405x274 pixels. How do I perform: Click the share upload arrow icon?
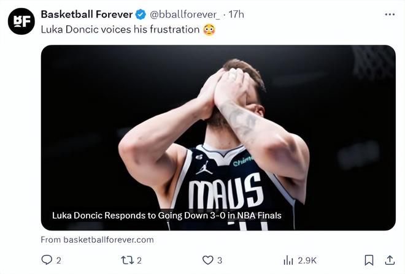[x=389, y=260]
